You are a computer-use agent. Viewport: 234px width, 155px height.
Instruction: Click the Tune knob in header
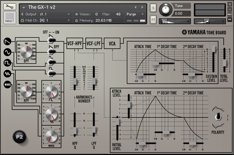166,9
